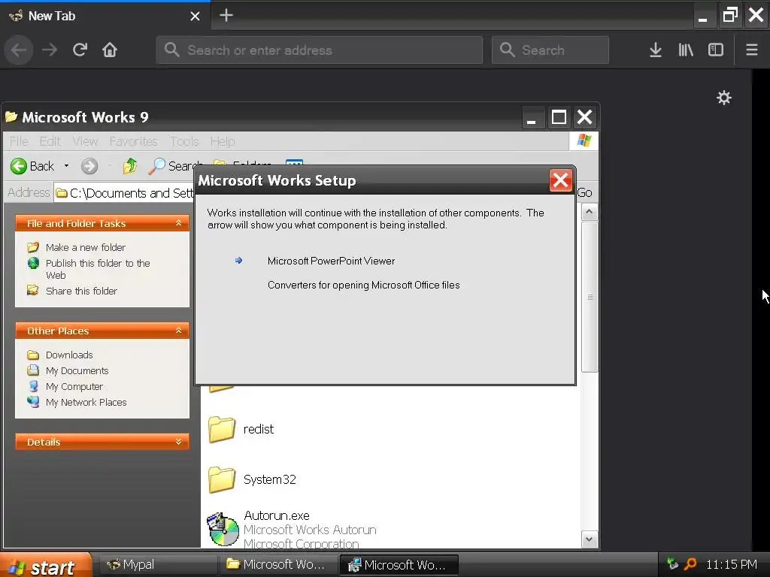Open the browser library icon
Viewport: 770px width, 577px height.
[x=686, y=50]
